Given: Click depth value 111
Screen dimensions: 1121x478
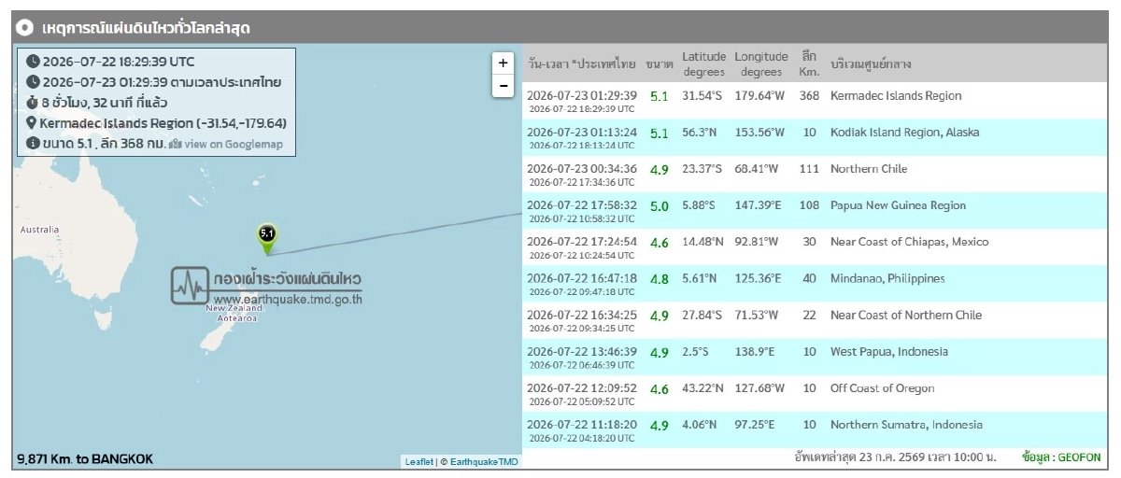Looking at the screenshot, I should (x=809, y=169).
